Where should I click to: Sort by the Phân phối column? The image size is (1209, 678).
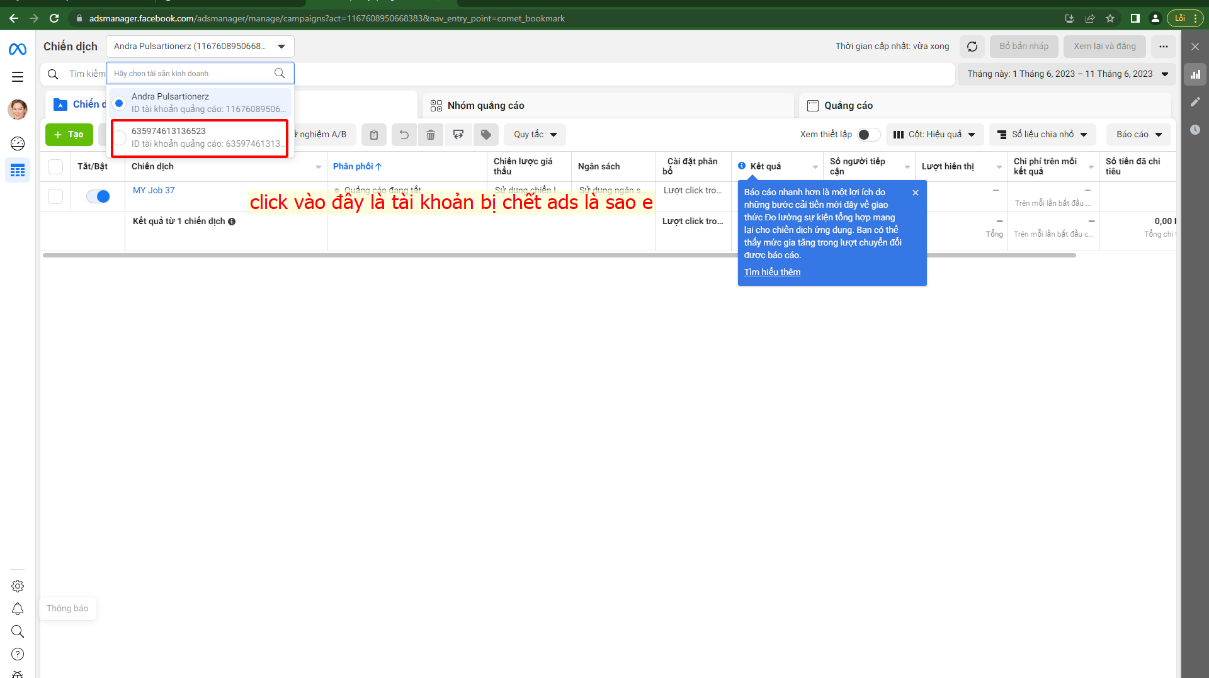357,167
